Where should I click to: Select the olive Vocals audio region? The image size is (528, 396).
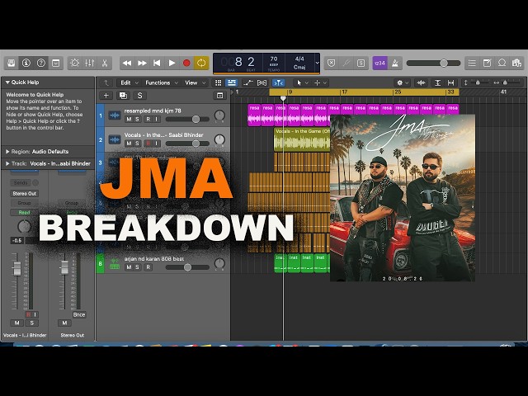pyautogui.click(x=302, y=139)
